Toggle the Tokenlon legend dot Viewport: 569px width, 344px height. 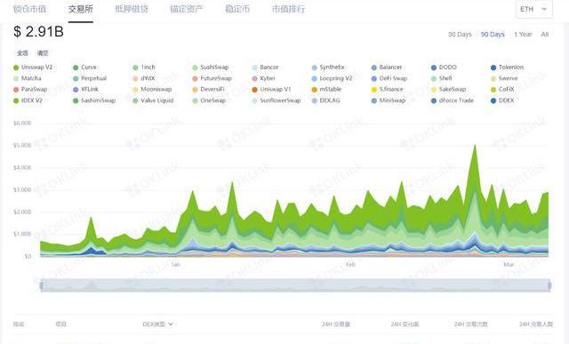coord(493,68)
